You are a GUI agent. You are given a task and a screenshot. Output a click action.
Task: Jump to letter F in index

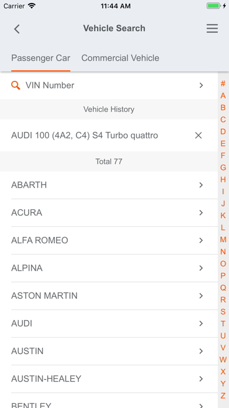click(223, 155)
